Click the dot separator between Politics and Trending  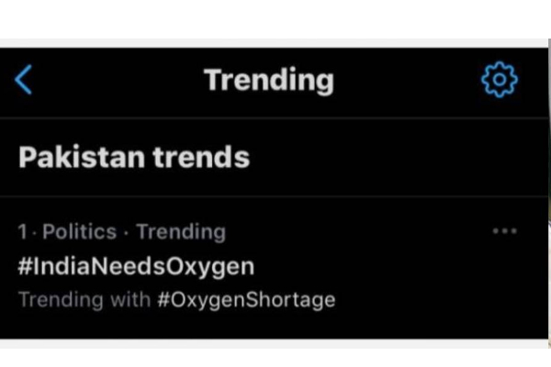tap(127, 232)
